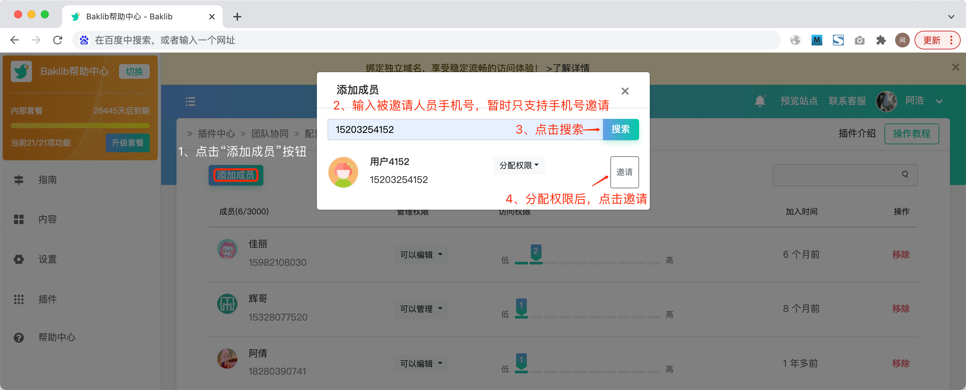Open the browser extensions puzzle icon
This screenshot has height=390, width=966.
(x=880, y=40)
